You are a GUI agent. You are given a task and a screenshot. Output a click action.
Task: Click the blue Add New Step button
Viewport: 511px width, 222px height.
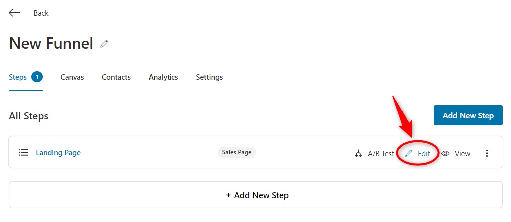(x=468, y=115)
